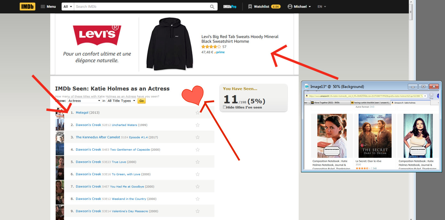Open Two Gentlemen of Capeside episode link
Viewport: 445px width, 220px height.
130,150
